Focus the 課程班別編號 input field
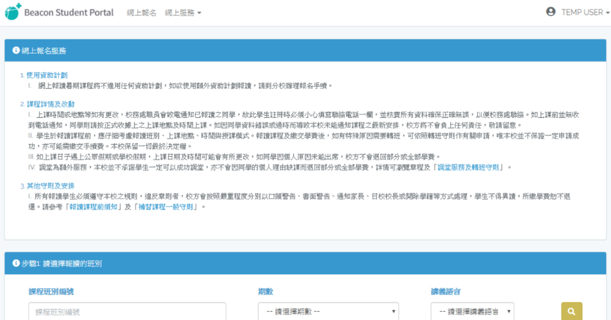 (x=127, y=311)
